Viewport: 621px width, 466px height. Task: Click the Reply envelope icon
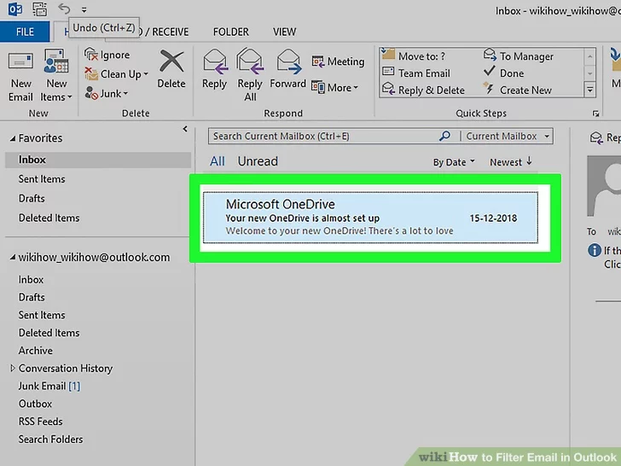coord(215,61)
